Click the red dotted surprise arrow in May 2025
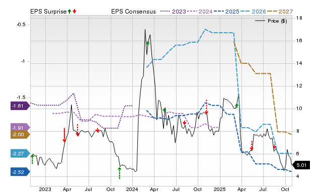The height and width of the screenshot is (192, 322). [252, 146]
